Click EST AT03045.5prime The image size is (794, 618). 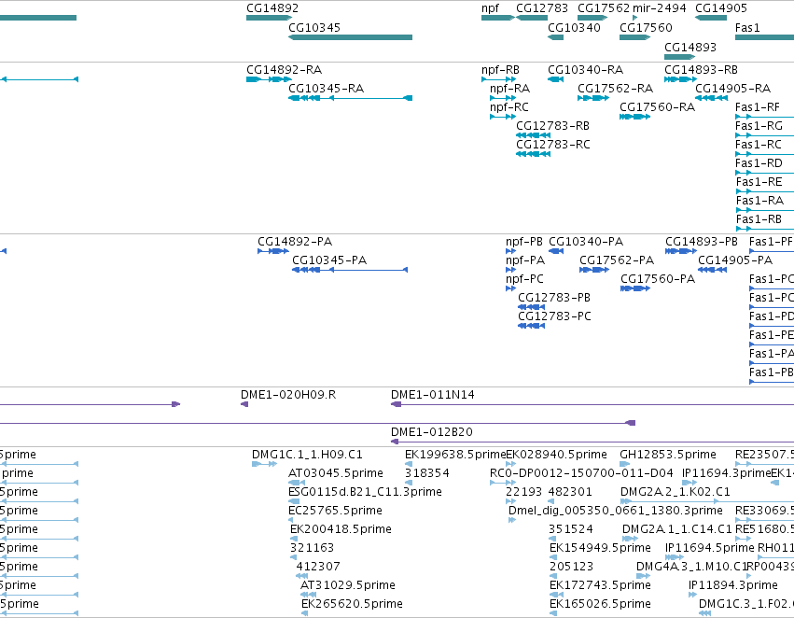coord(335,473)
